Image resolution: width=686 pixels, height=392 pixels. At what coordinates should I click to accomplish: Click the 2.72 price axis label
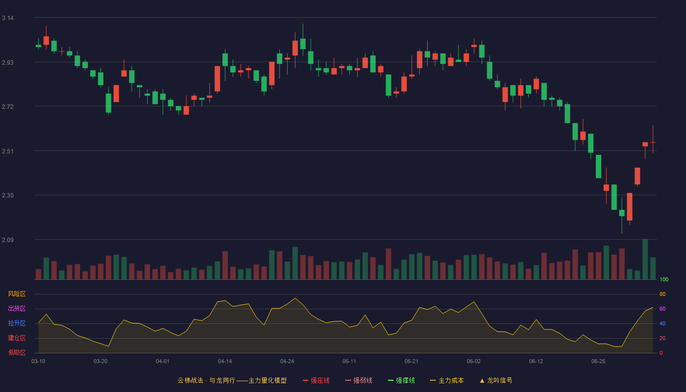[x=8, y=107]
